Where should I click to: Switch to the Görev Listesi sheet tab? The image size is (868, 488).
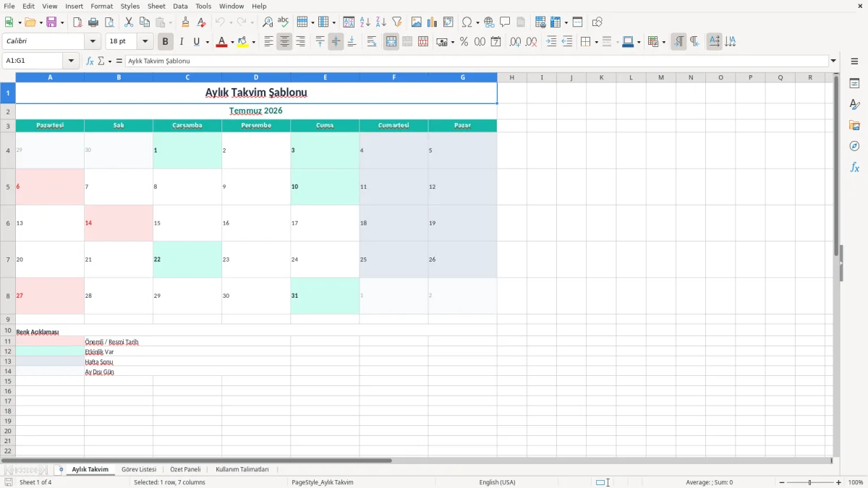pos(139,469)
